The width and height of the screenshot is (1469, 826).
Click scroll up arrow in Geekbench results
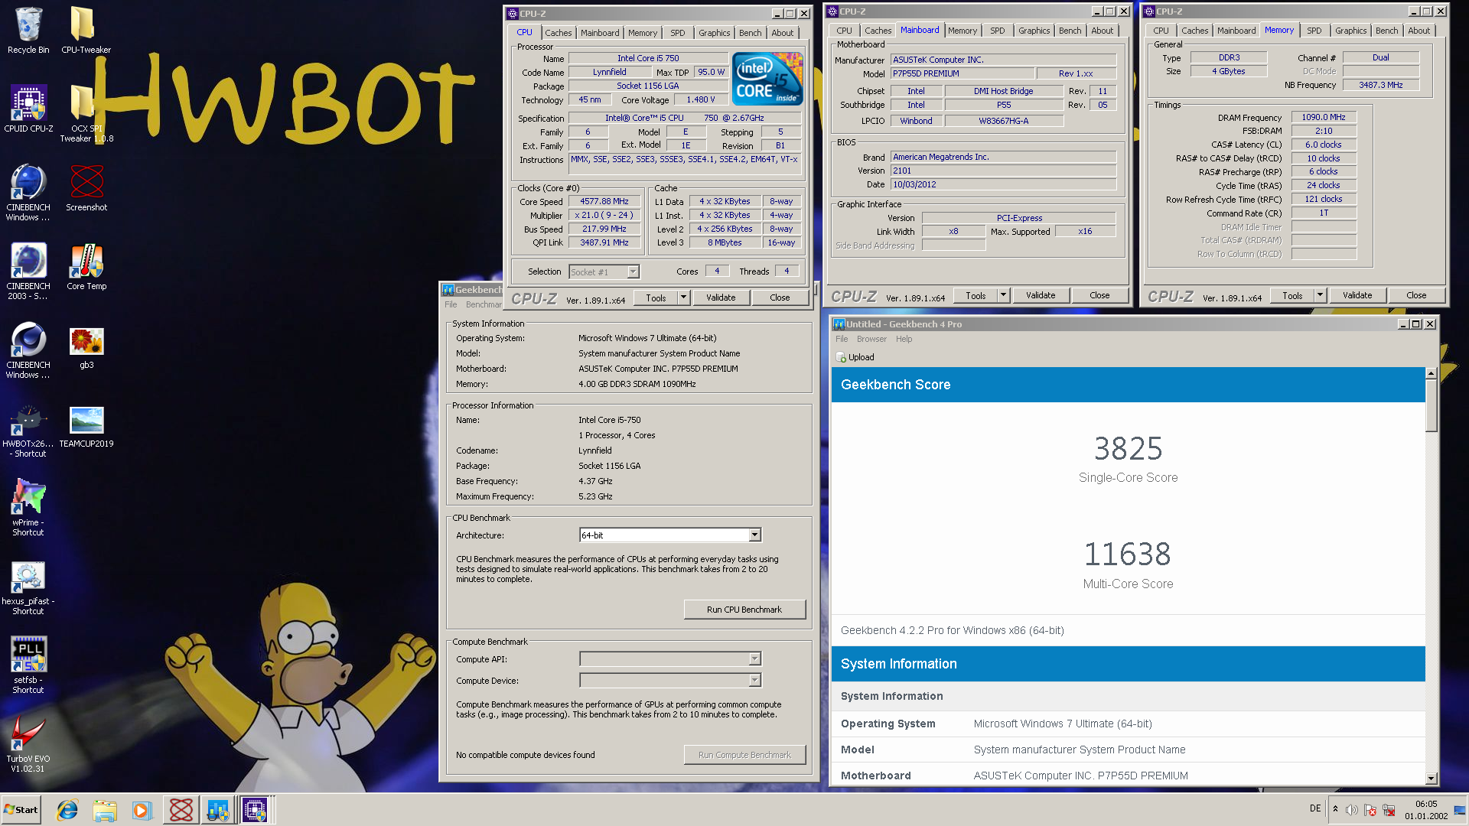point(1432,373)
